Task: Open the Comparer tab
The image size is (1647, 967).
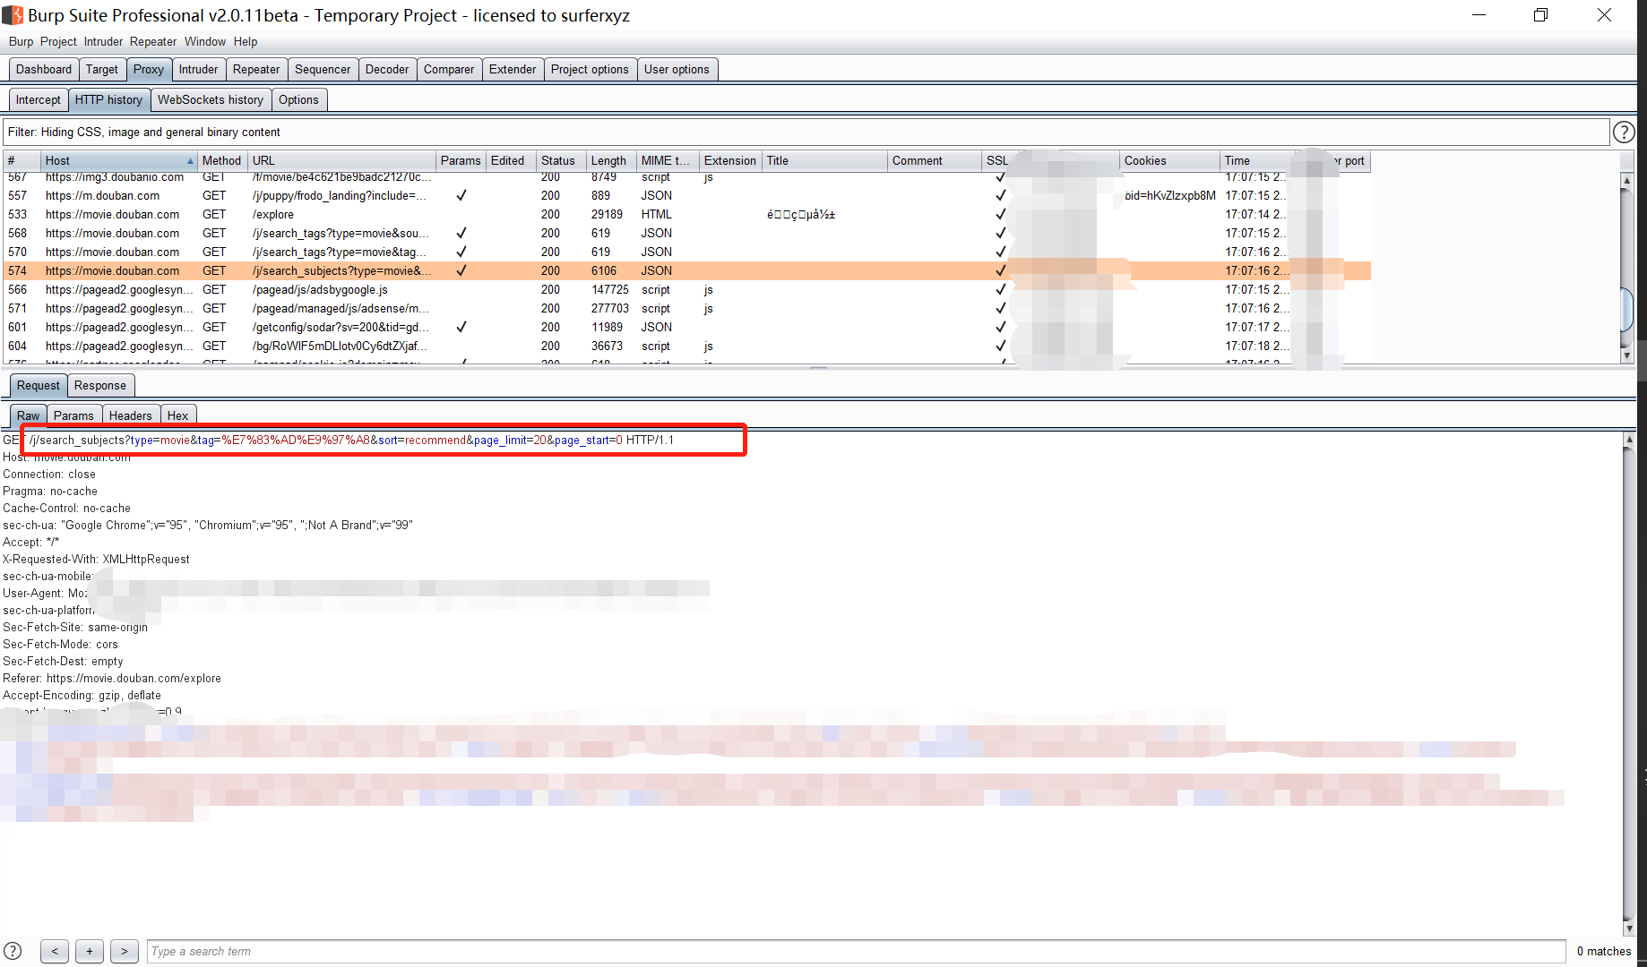Action: click(x=449, y=70)
